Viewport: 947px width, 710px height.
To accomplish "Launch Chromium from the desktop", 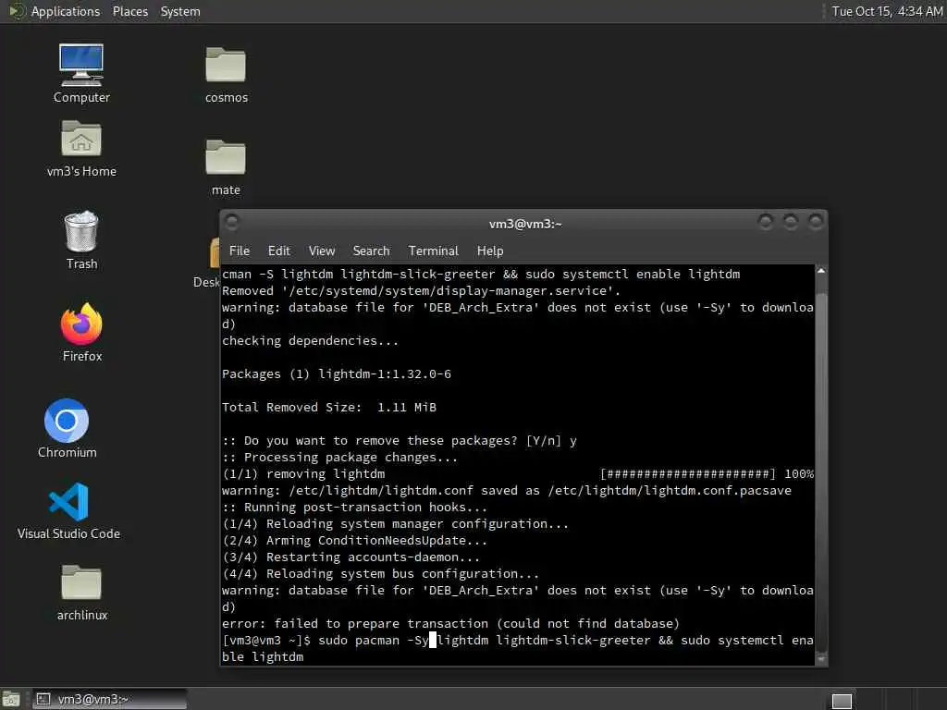I will [x=67, y=428].
